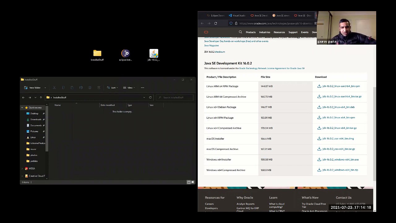Click the New folder button
396x223 pixels.
coord(33,88)
